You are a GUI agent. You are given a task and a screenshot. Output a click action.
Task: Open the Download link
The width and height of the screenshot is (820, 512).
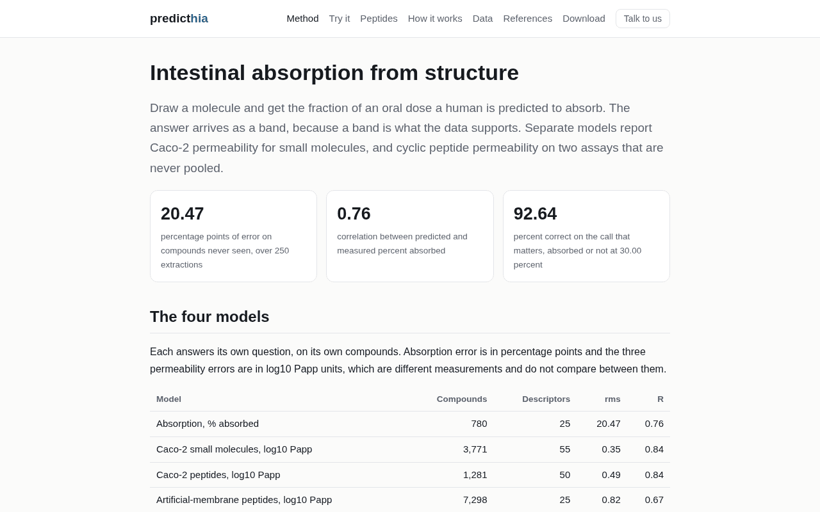[x=584, y=19]
